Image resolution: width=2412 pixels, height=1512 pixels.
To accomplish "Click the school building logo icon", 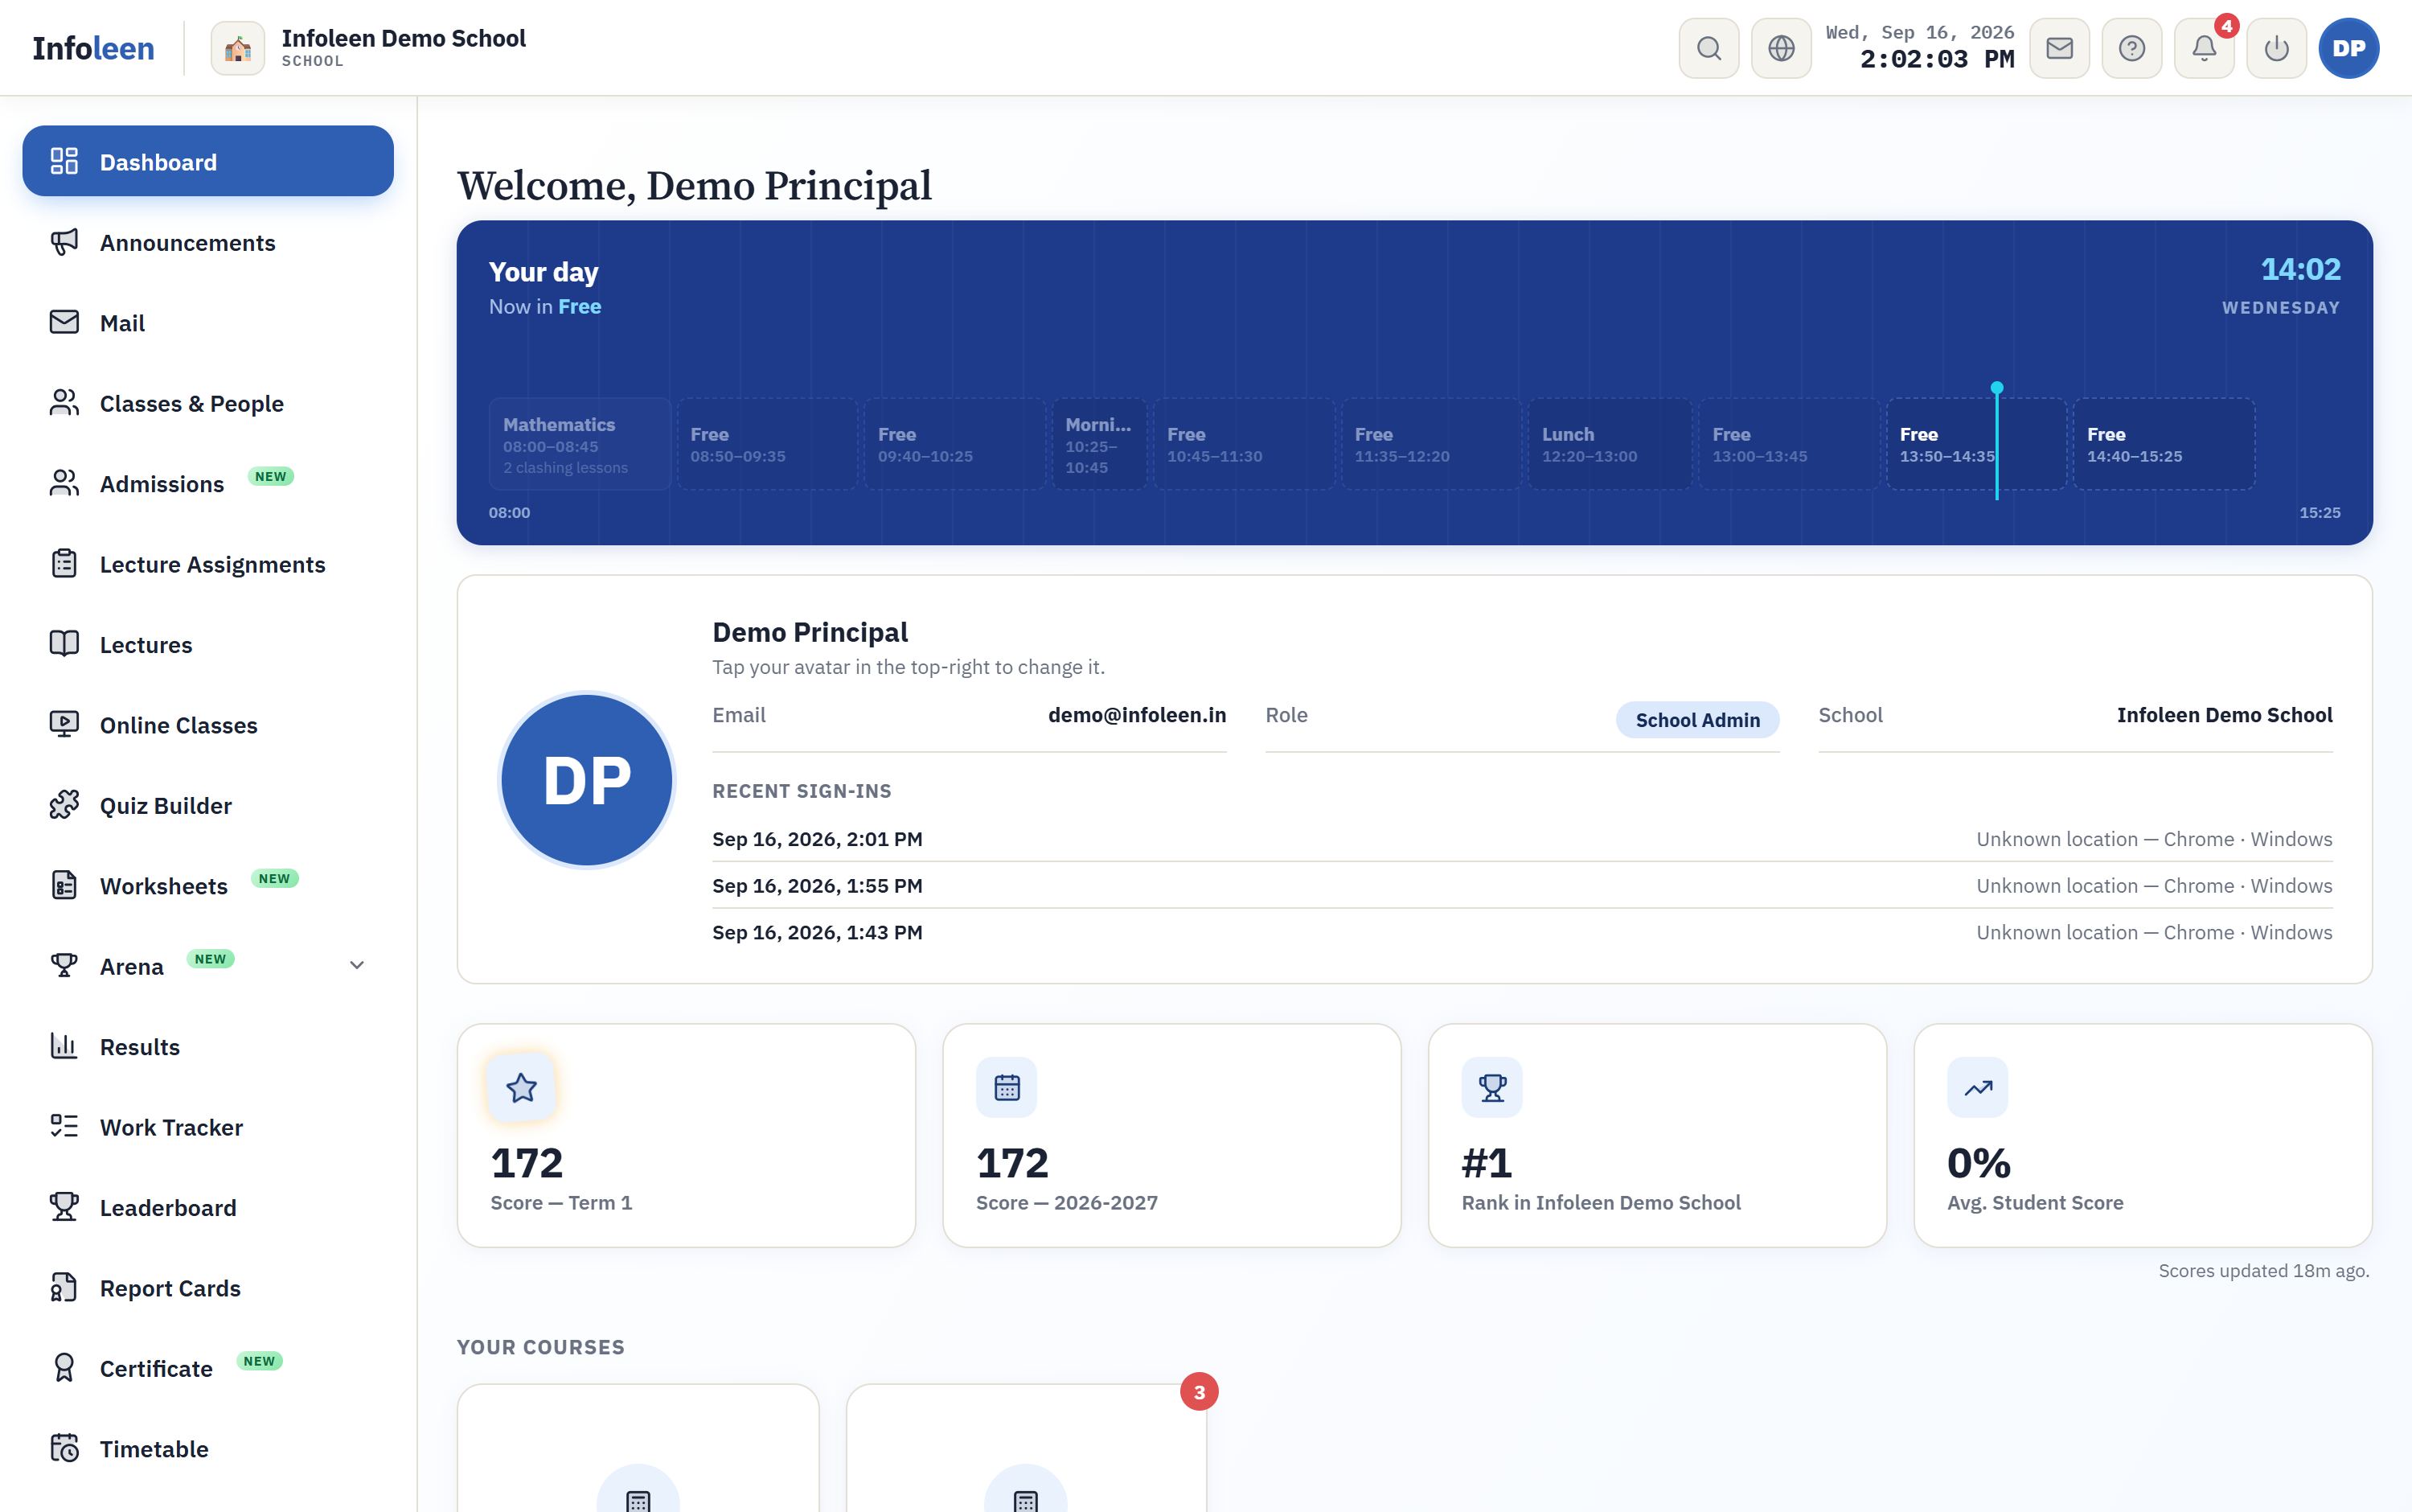I will click(x=238, y=48).
